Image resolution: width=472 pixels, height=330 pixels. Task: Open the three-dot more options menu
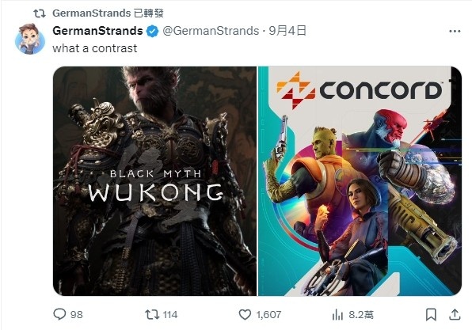pos(455,32)
